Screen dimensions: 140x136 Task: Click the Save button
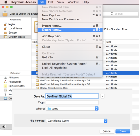(x=123, y=131)
